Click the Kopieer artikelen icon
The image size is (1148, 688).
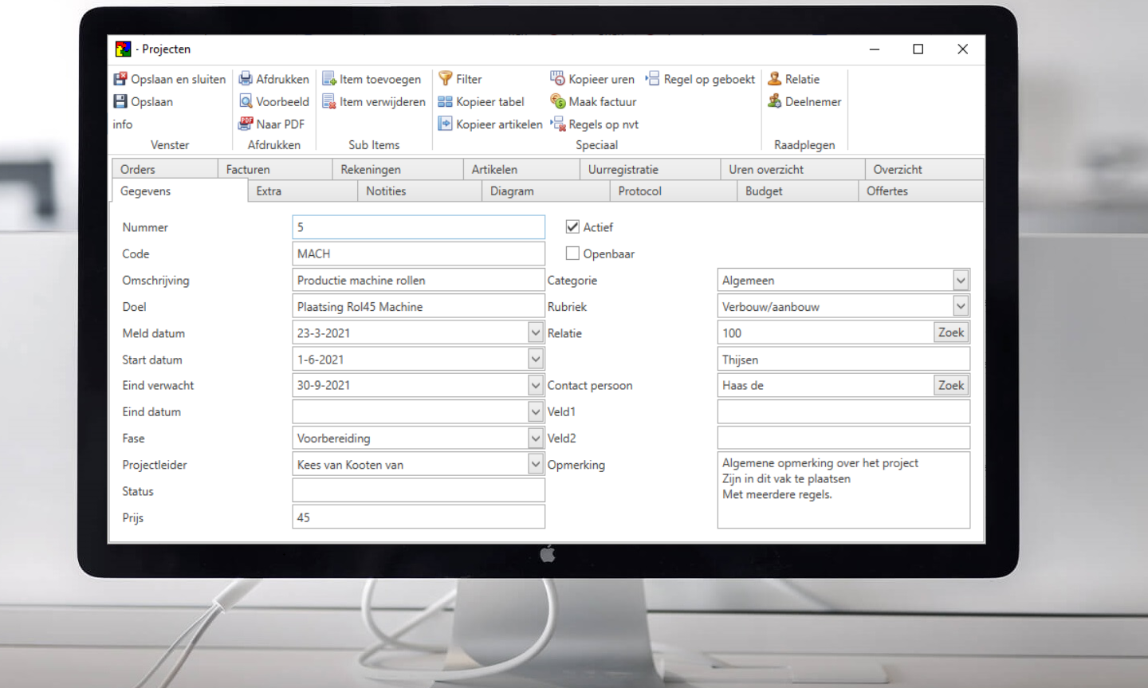445,124
